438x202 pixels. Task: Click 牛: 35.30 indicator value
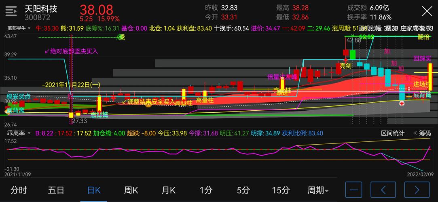(x=47, y=28)
